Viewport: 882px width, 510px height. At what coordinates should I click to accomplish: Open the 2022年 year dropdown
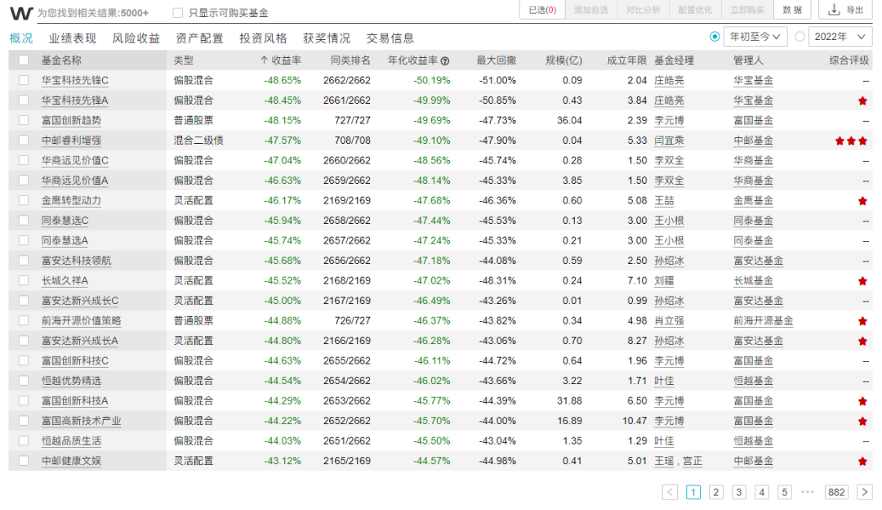[x=840, y=37]
